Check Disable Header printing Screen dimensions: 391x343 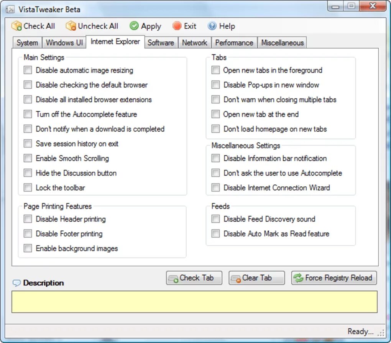27,219
